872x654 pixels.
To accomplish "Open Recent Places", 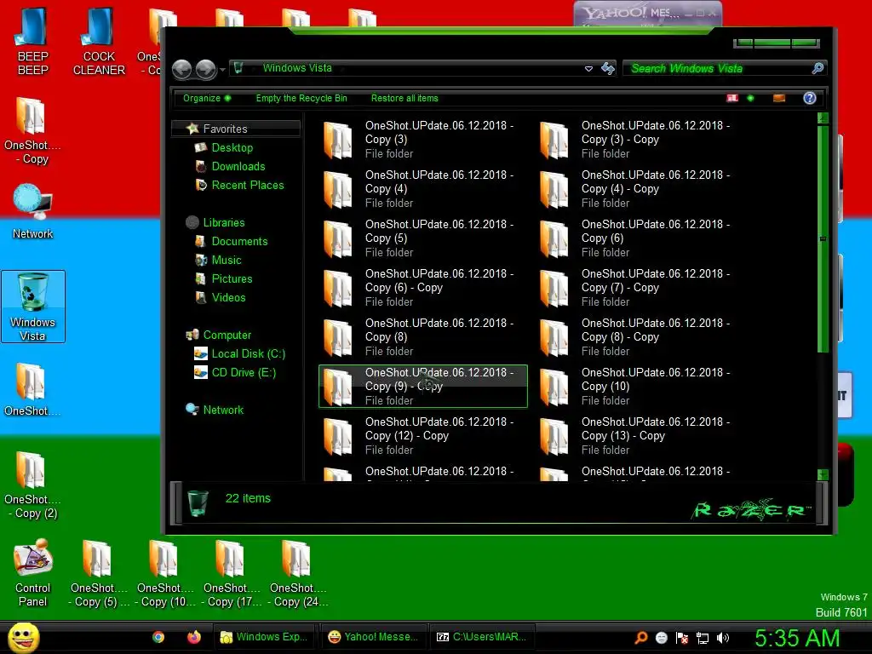I will click(x=248, y=185).
